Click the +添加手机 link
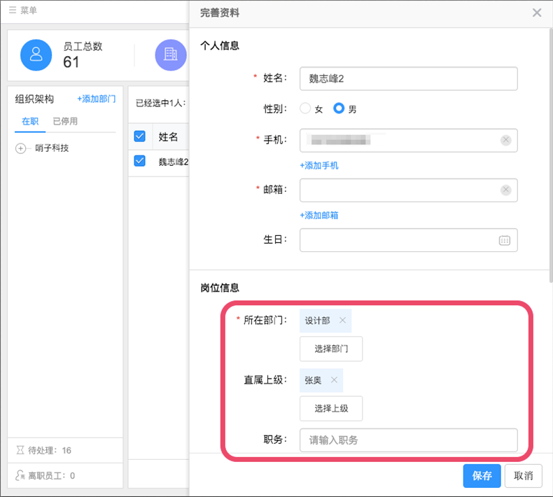 pos(318,165)
